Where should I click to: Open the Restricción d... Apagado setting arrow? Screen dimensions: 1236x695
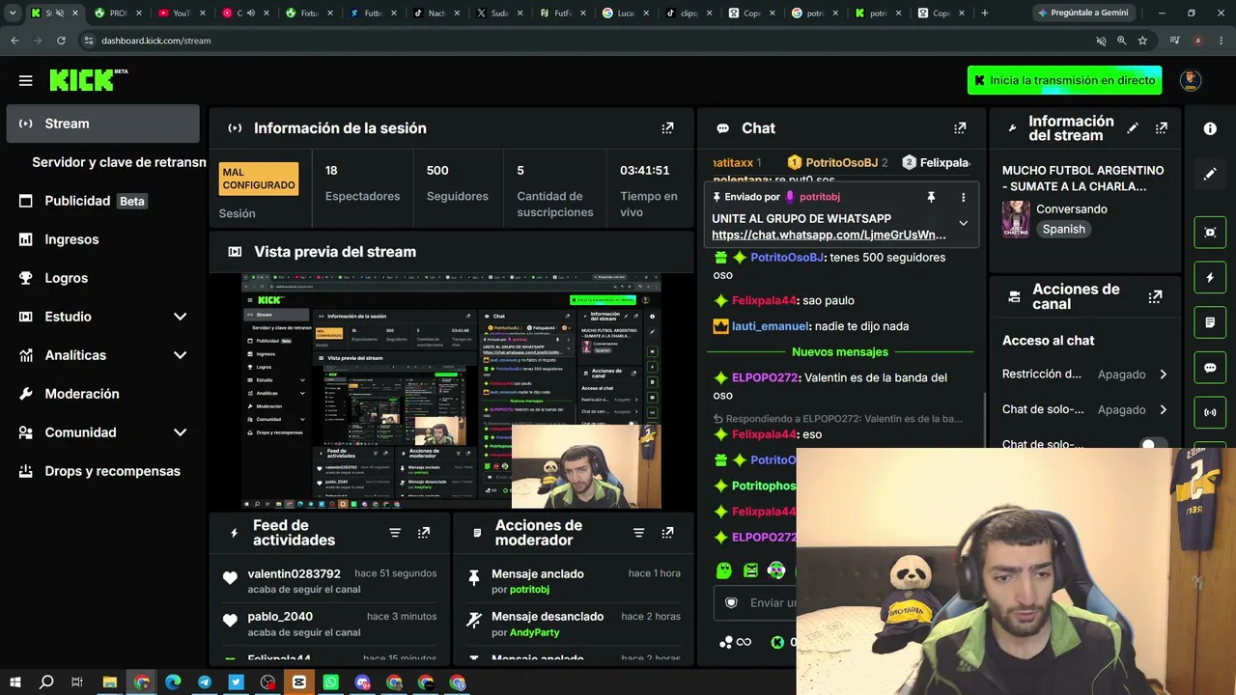pyautogui.click(x=1163, y=375)
